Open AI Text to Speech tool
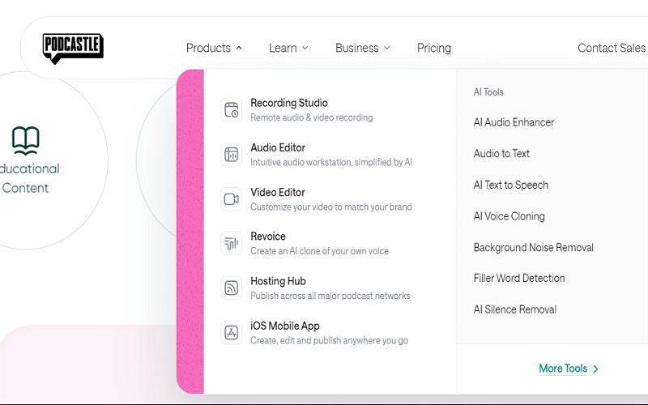Viewport: 648px width, 405px height. coord(511,185)
